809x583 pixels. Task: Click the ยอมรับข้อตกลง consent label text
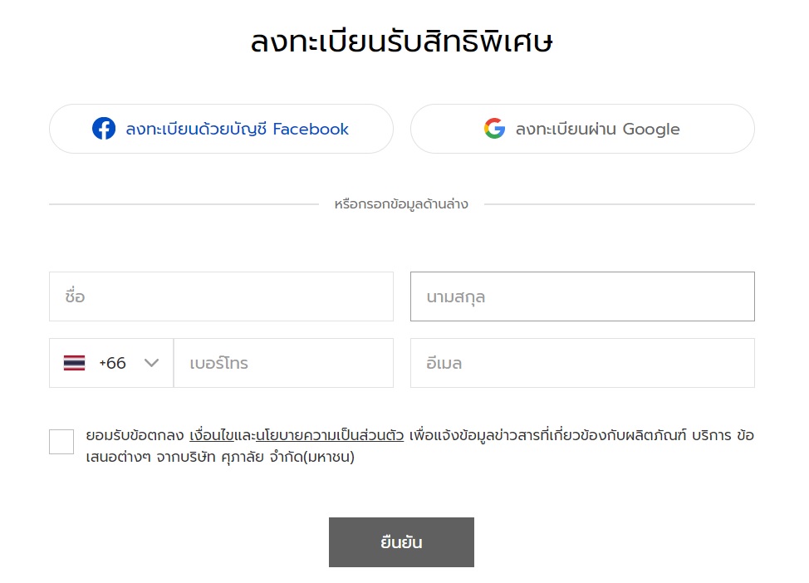point(135,435)
